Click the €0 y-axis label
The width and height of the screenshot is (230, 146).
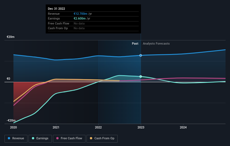point(8,79)
